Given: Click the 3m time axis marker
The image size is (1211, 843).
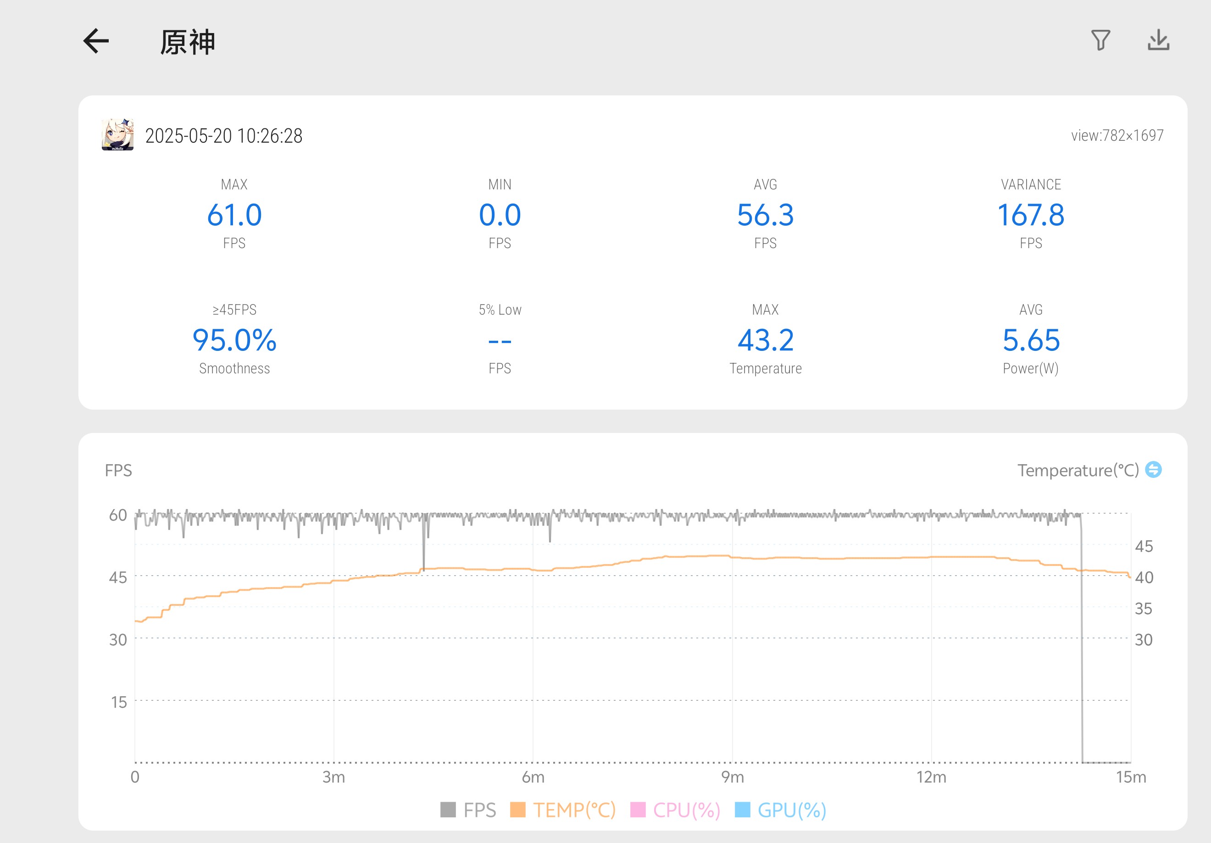Looking at the screenshot, I should pos(334,776).
